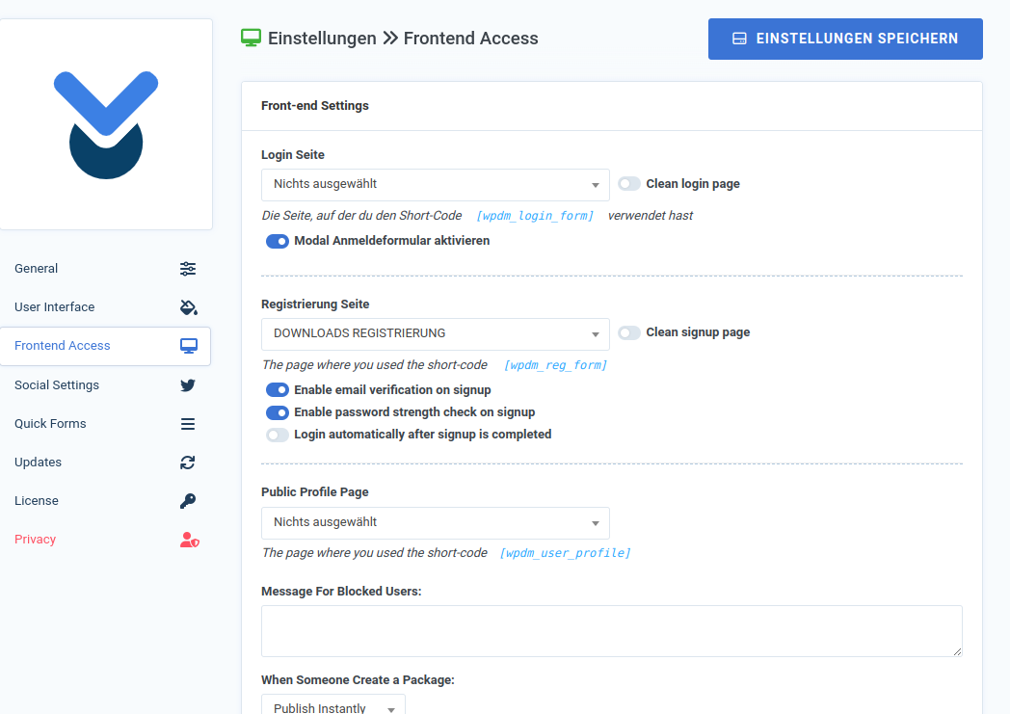Turn off email verification on signup
1010x714 pixels.
(x=278, y=390)
